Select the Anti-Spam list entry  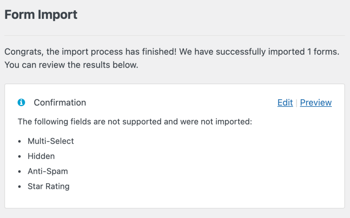click(48, 171)
